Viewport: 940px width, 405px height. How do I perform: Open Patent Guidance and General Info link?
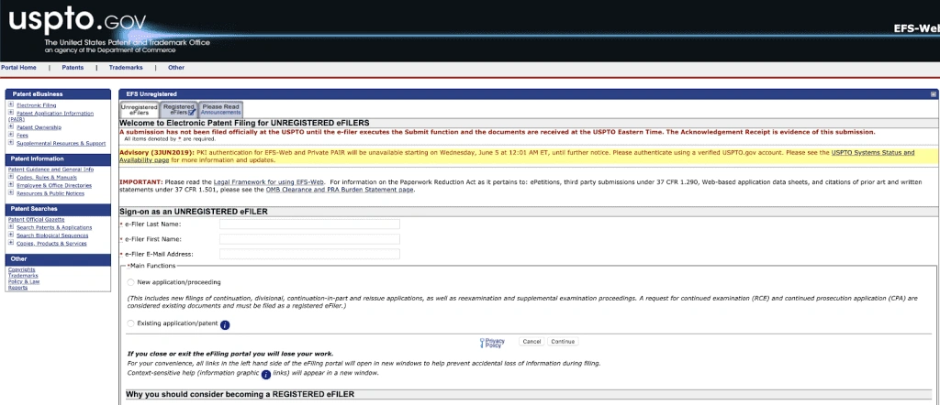click(51, 170)
